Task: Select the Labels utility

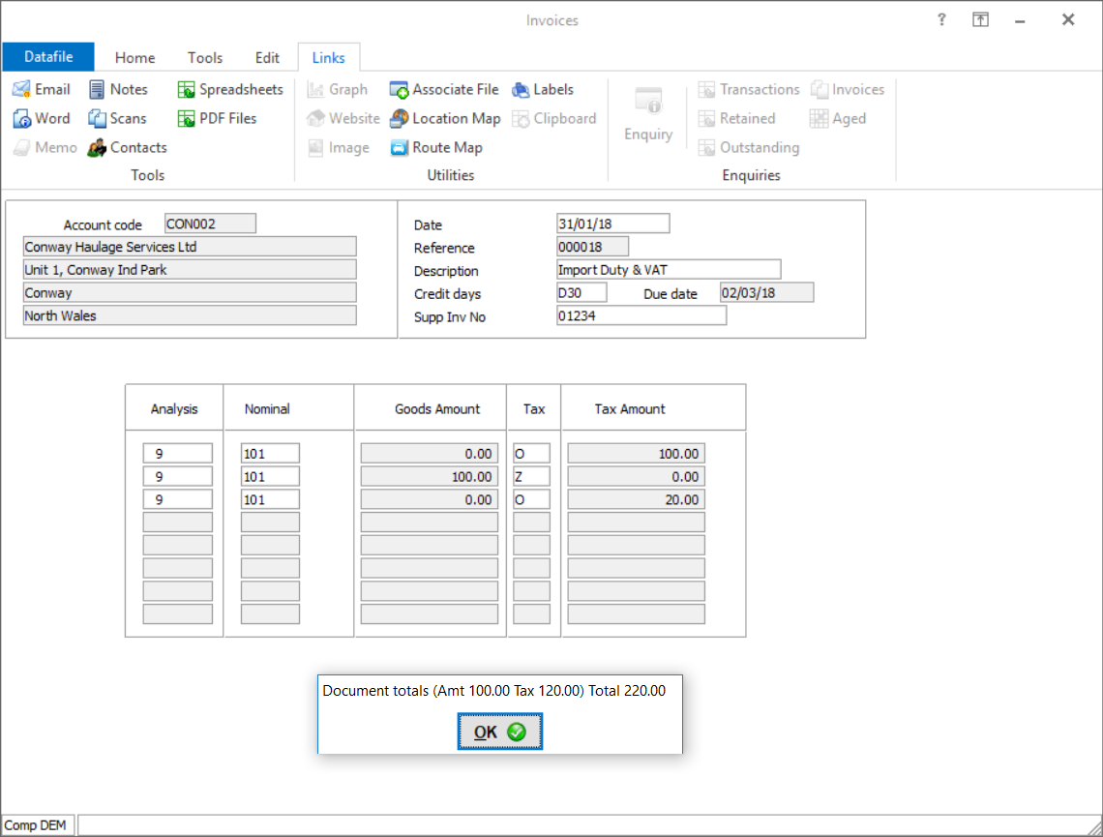Action: click(x=543, y=89)
